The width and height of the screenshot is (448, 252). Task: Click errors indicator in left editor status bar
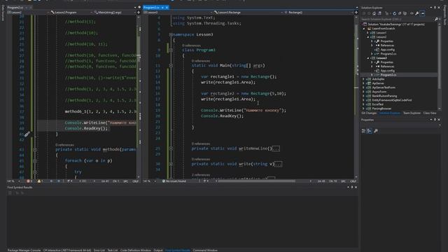tap(29, 181)
